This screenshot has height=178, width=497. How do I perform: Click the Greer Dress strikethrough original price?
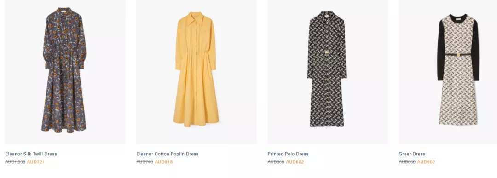coord(407,162)
